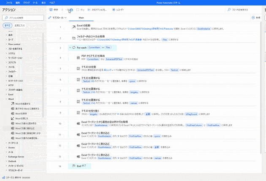
Task: Expand the Excel action group
Action: click(6, 95)
